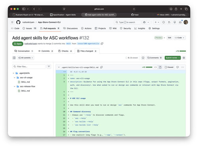Screen dimensions: 198x147
Task: Switch to Specification - Agent Skills Safari tab
Action: point(63,15)
